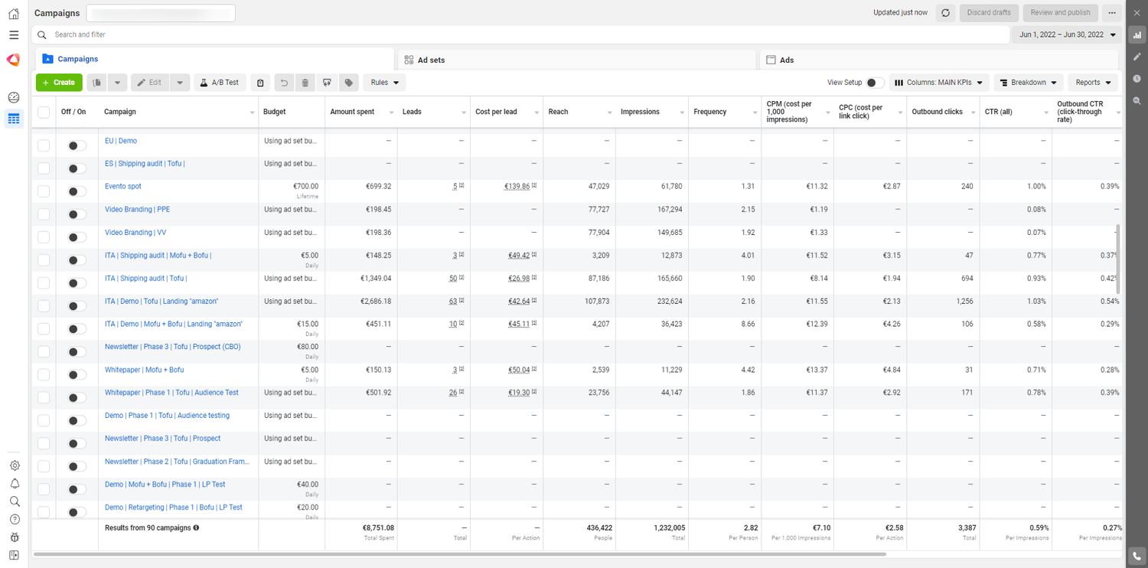Open the account overview gauge icon
This screenshot has height=568, width=1148.
(14, 97)
